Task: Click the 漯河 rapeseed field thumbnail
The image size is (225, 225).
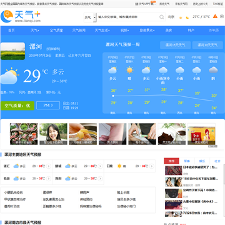Action: coord(12,51)
